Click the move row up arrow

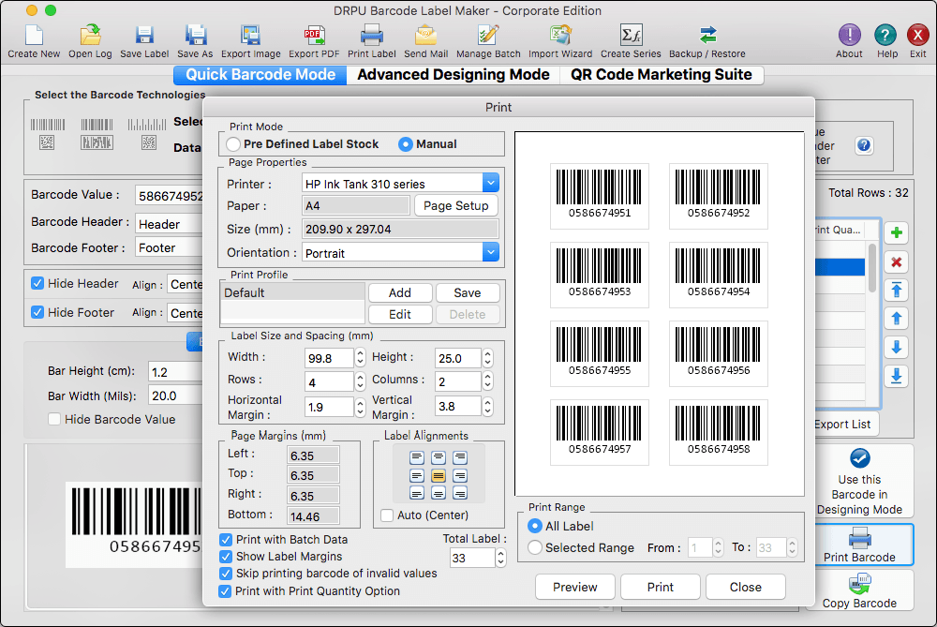[896, 319]
